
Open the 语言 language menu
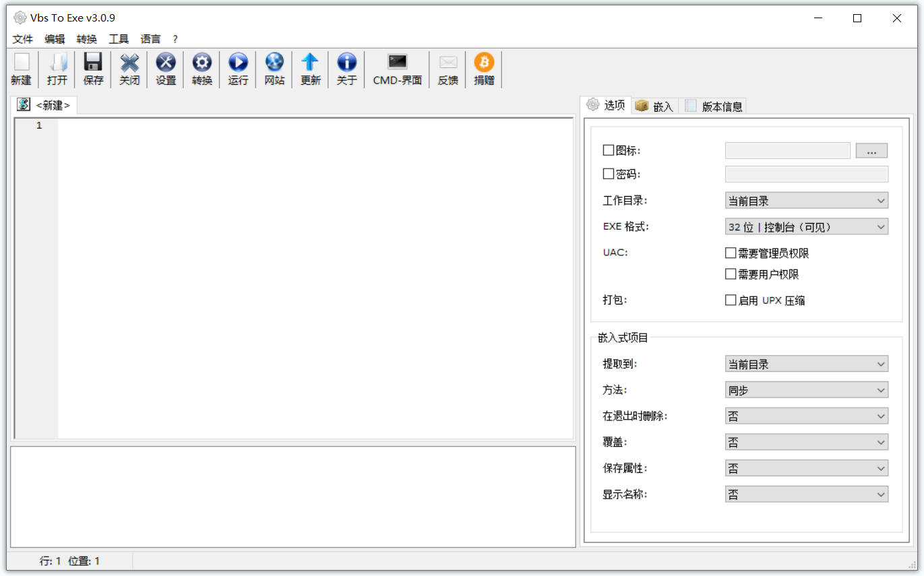coord(151,39)
